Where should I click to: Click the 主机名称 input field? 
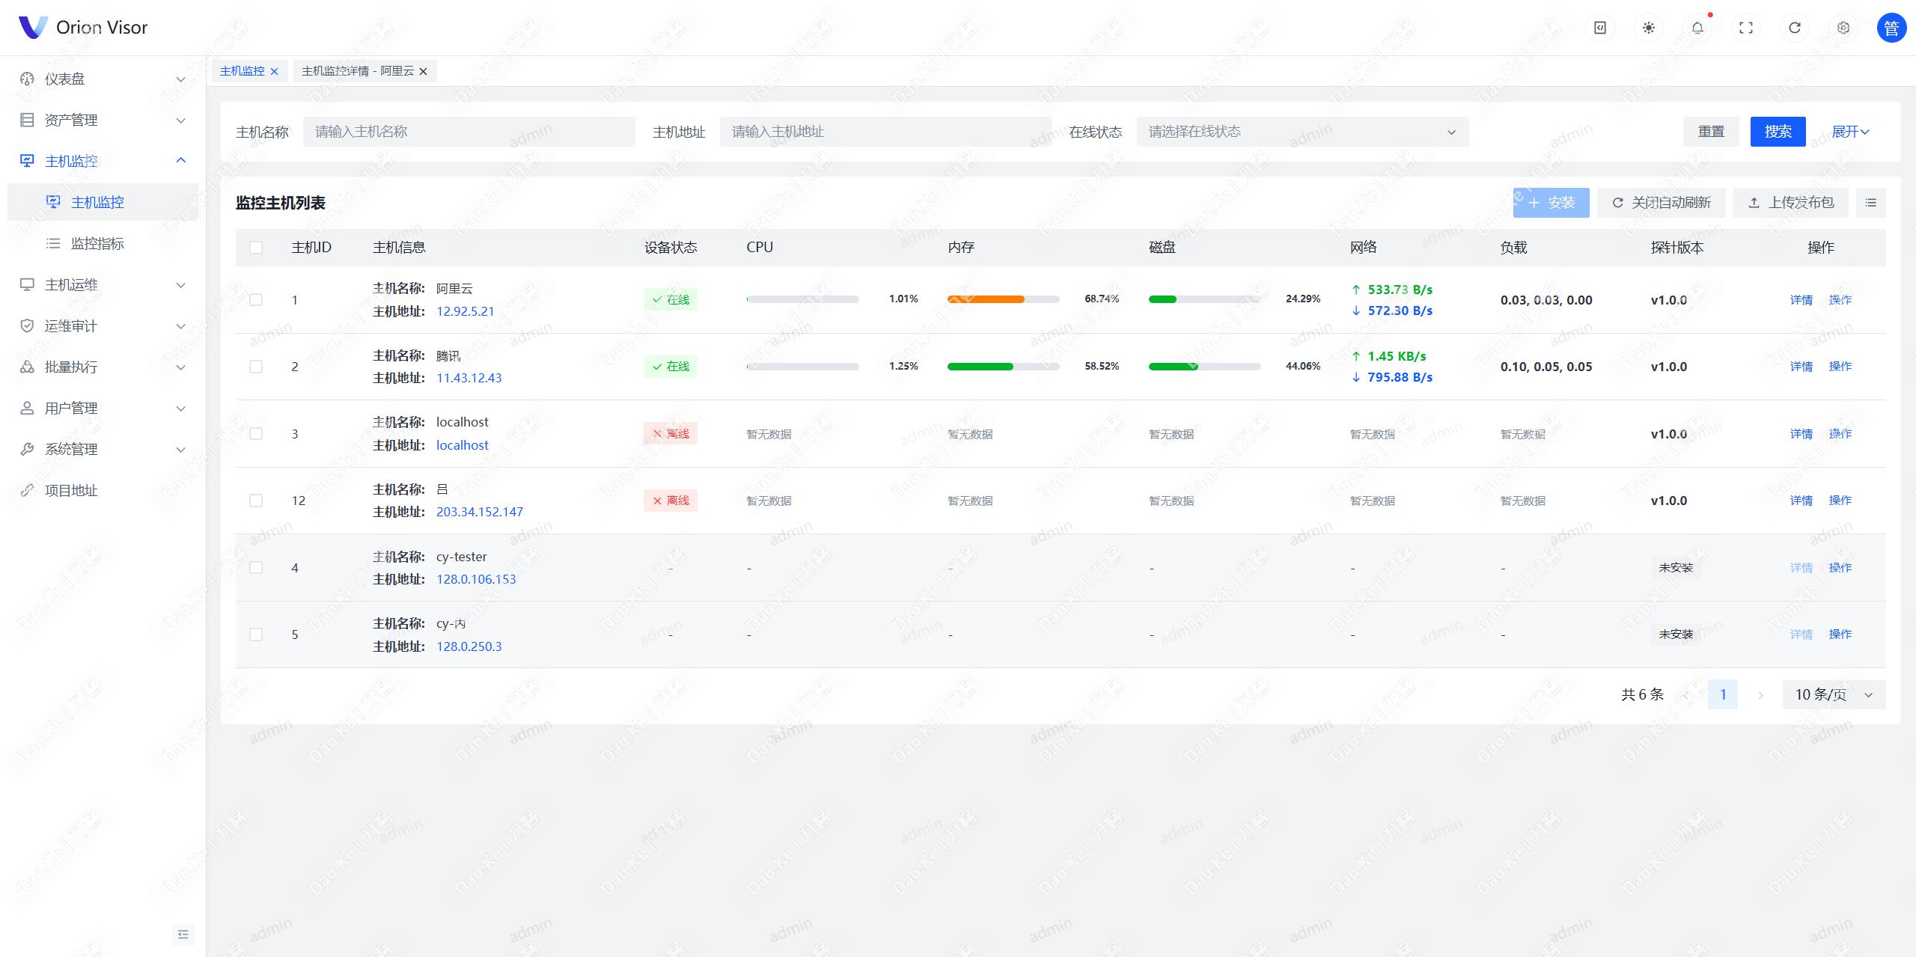[x=469, y=132]
